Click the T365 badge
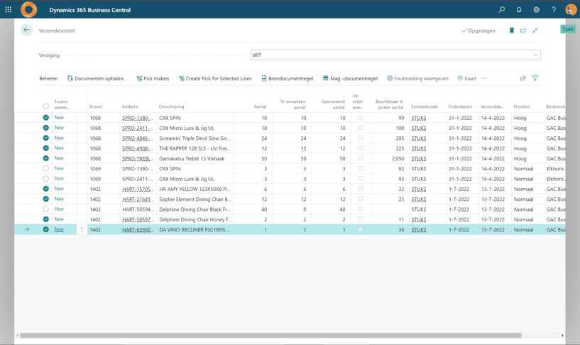 tap(568, 29)
